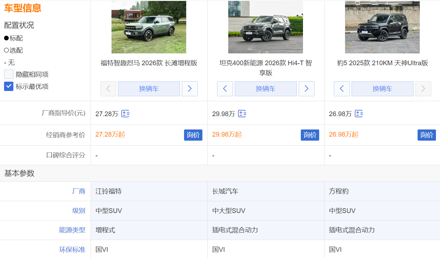The image size is (440, 258).
Task: Open 豹5 2025款 210KM 天神Ultra版 link
Action: [382, 63]
